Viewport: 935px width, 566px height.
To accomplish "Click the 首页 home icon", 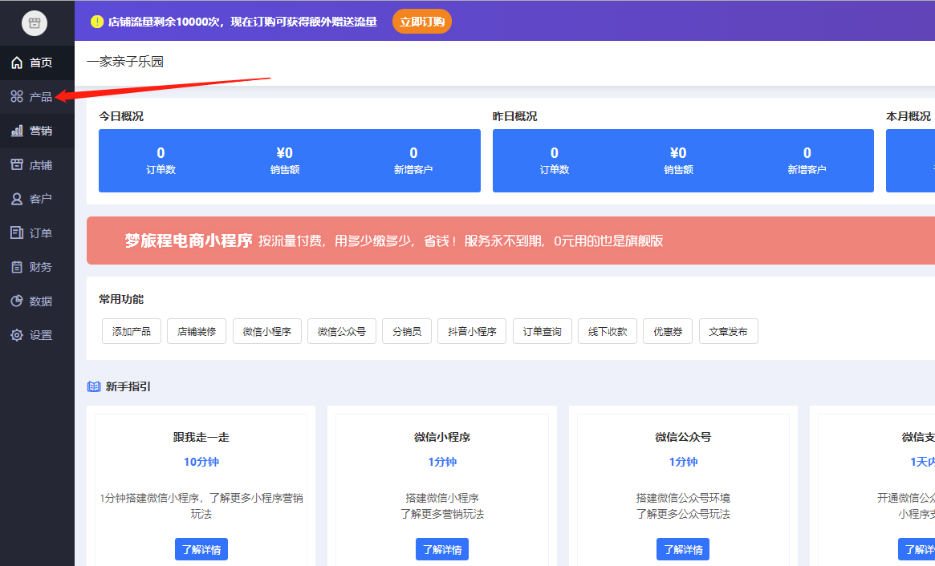I will [x=17, y=63].
